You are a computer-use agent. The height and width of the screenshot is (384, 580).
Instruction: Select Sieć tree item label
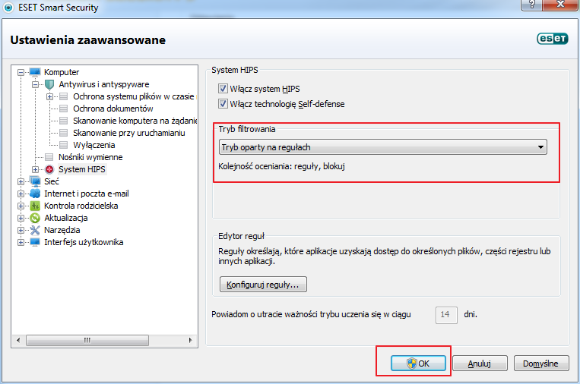coord(52,181)
